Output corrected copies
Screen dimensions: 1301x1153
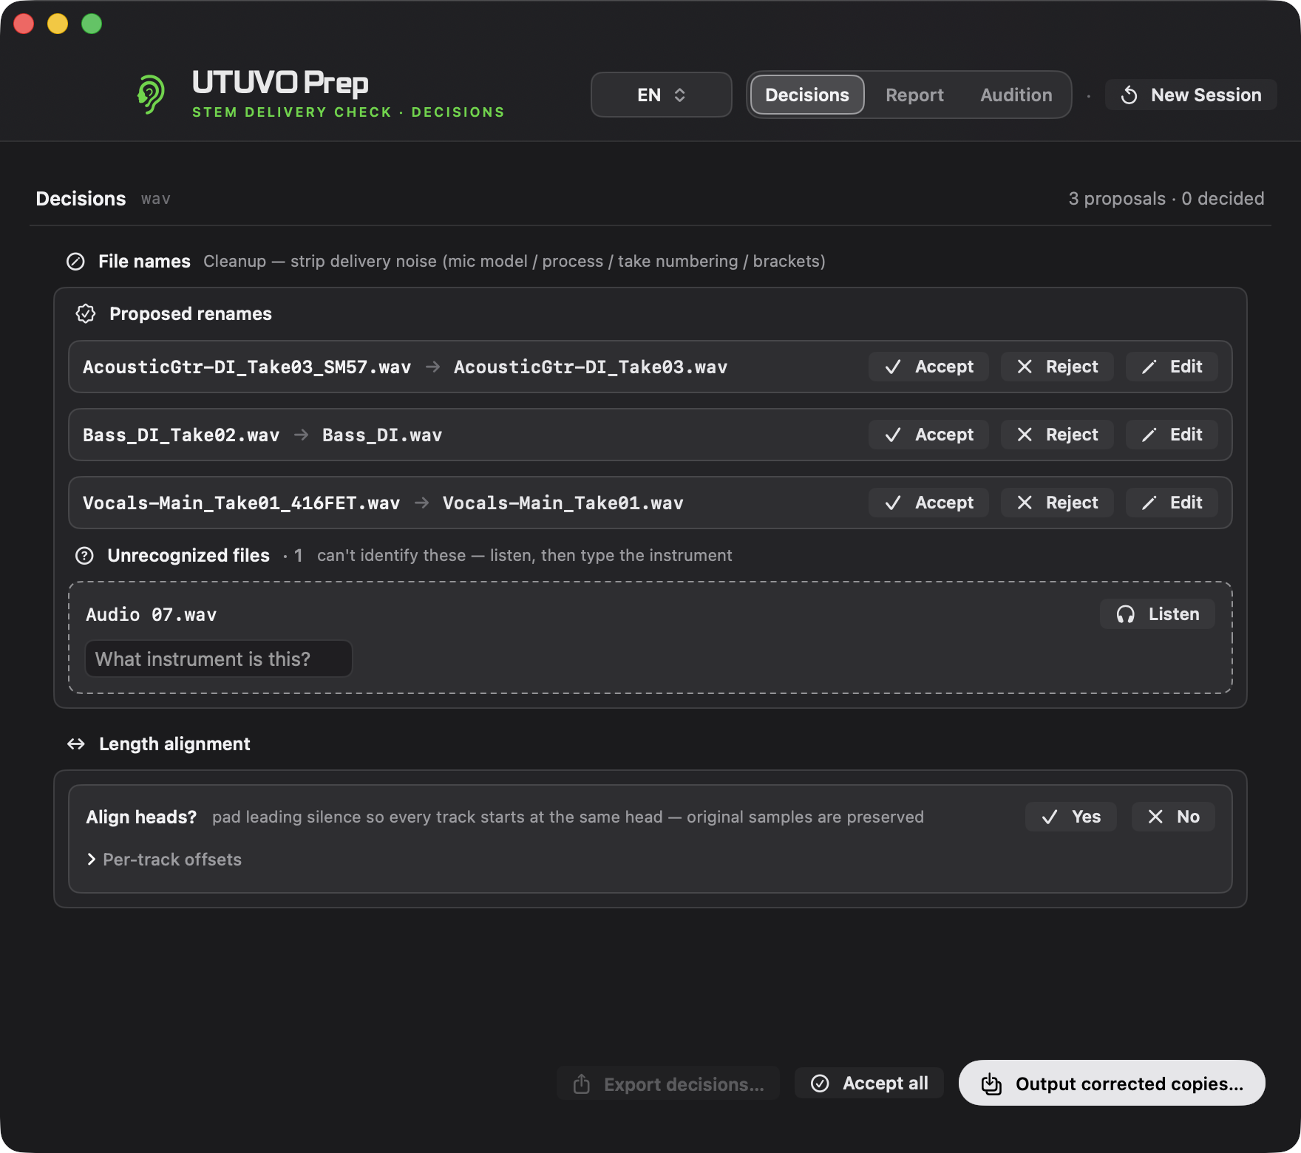coord(1112,1084)
